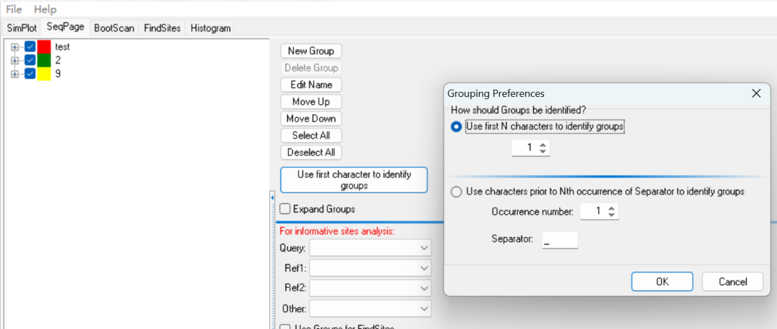Viewport: 777px width, 329px height.
Task: Enable the Expand Groups checkbox
Action: (286, 209)
